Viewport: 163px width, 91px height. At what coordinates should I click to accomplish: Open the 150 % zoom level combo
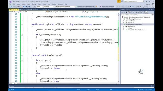(12, 83)
